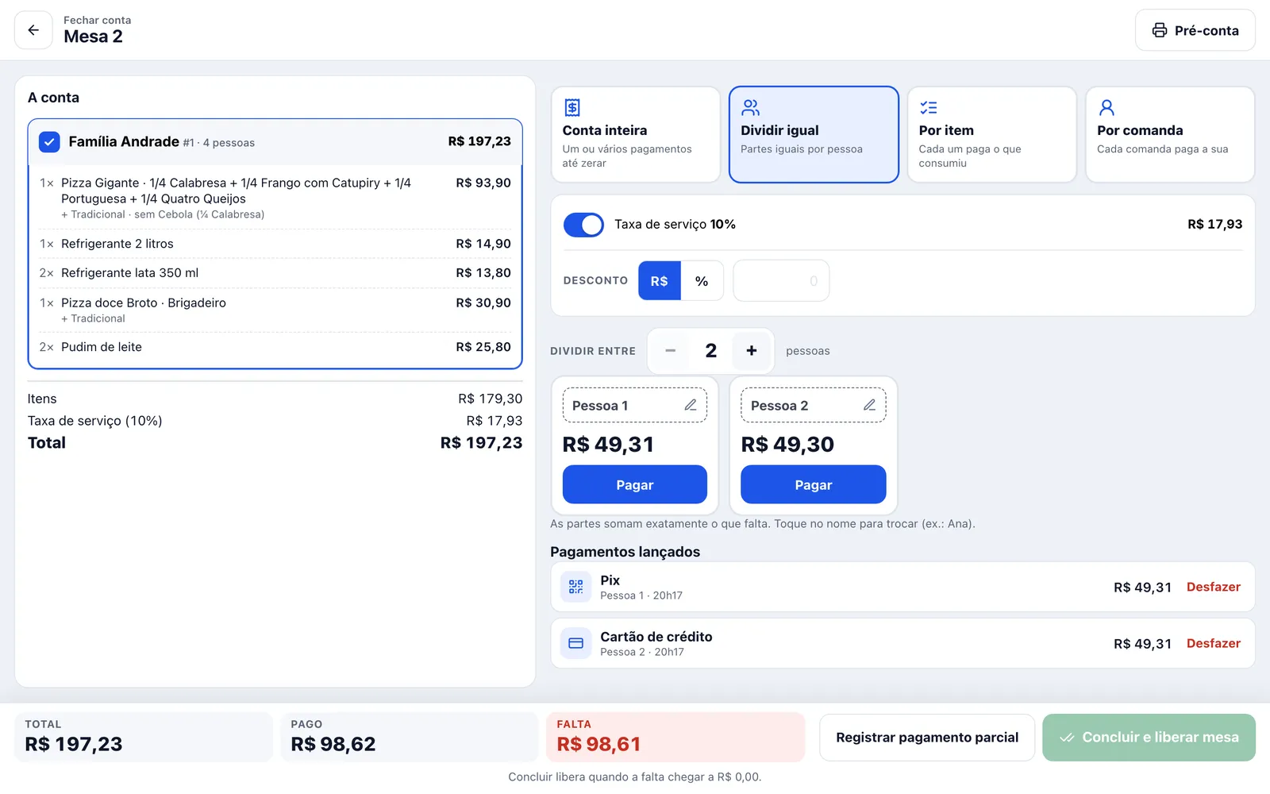This screenshot has width=1270, height=794.
Task: Click Registrar pagamento parcial
Action: pyautogui.click(x=927, y=738)
